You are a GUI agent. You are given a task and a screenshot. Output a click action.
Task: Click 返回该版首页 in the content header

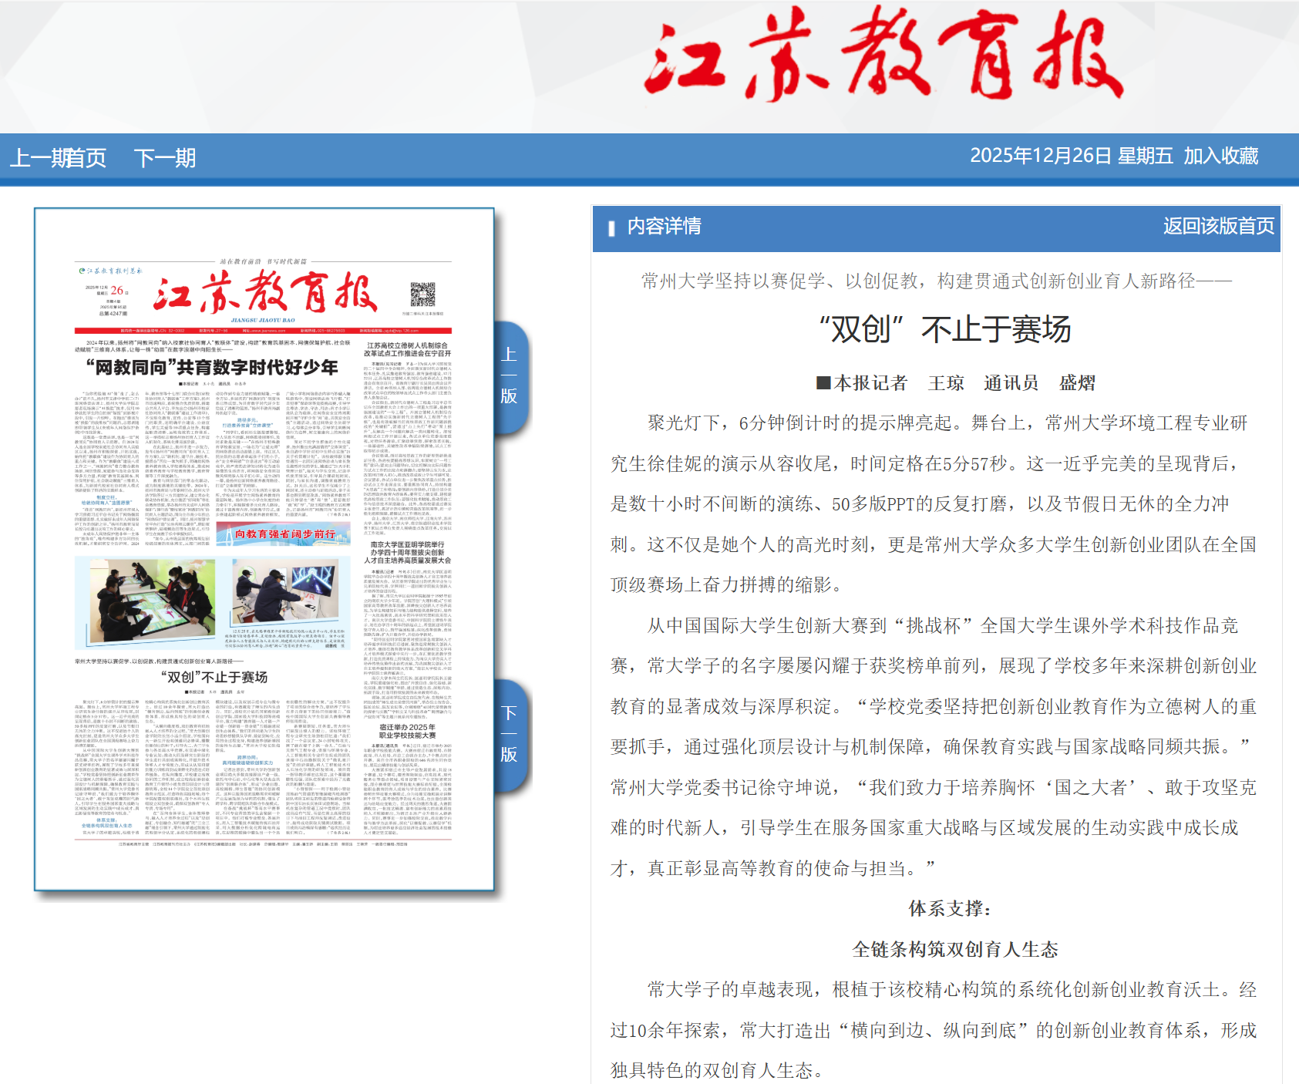[x=1218, y=226]
